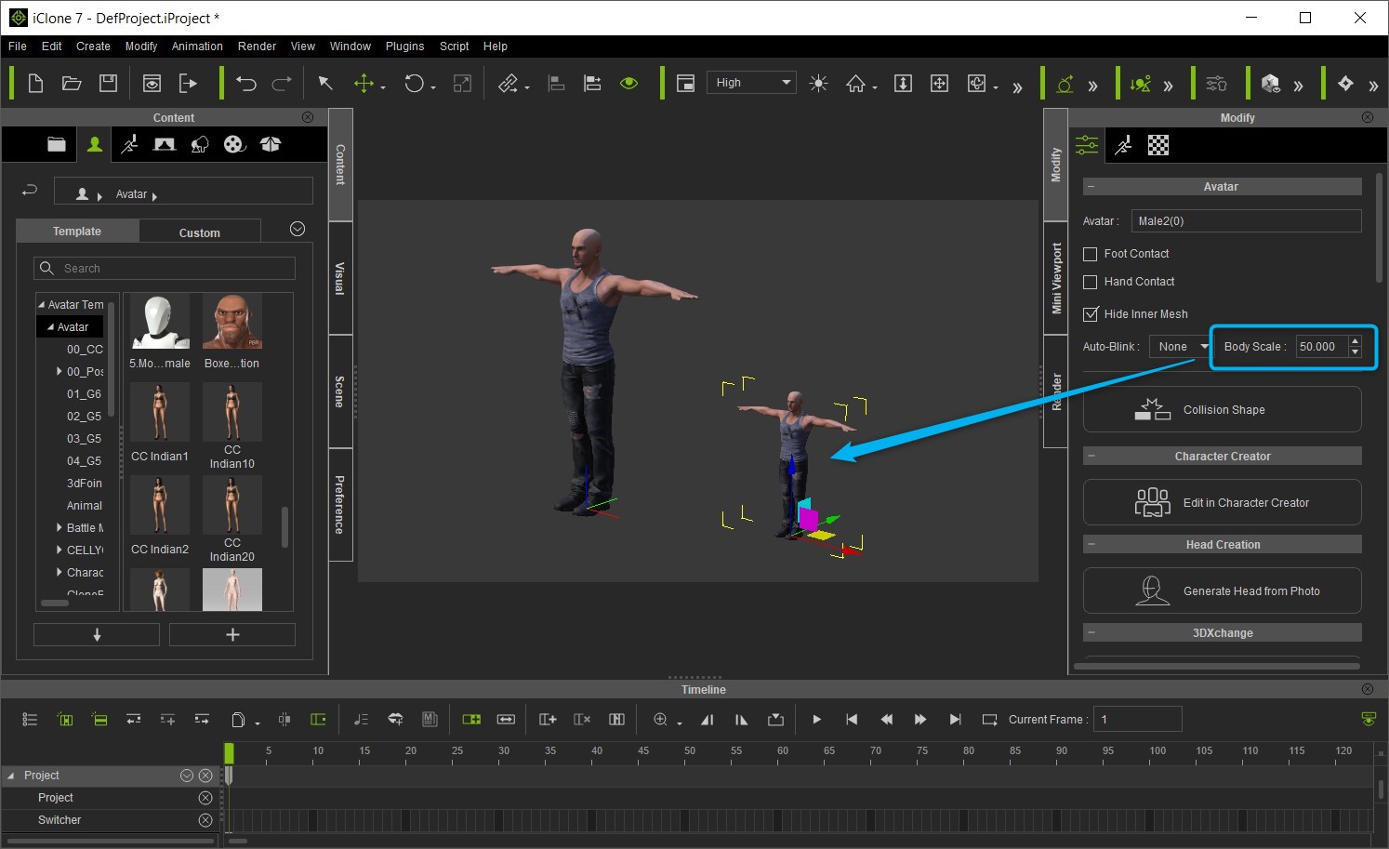The width and height of the screenshot is (1389, 849).
Task: Activate the Move tool
Action: coord(364,84)
